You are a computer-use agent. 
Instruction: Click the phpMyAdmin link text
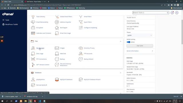tap(41, 80)
